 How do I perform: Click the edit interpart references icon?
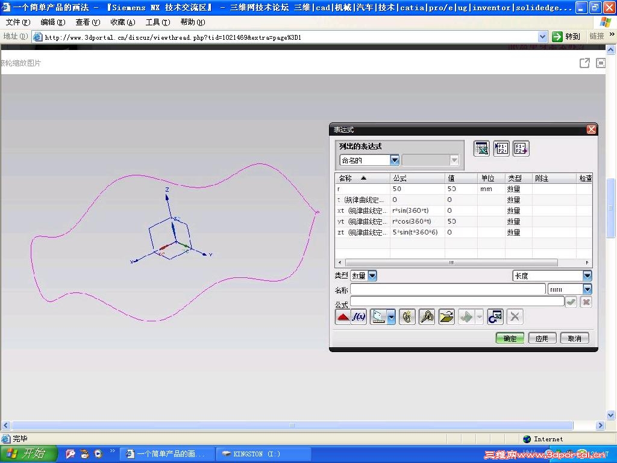coord(427,317)
